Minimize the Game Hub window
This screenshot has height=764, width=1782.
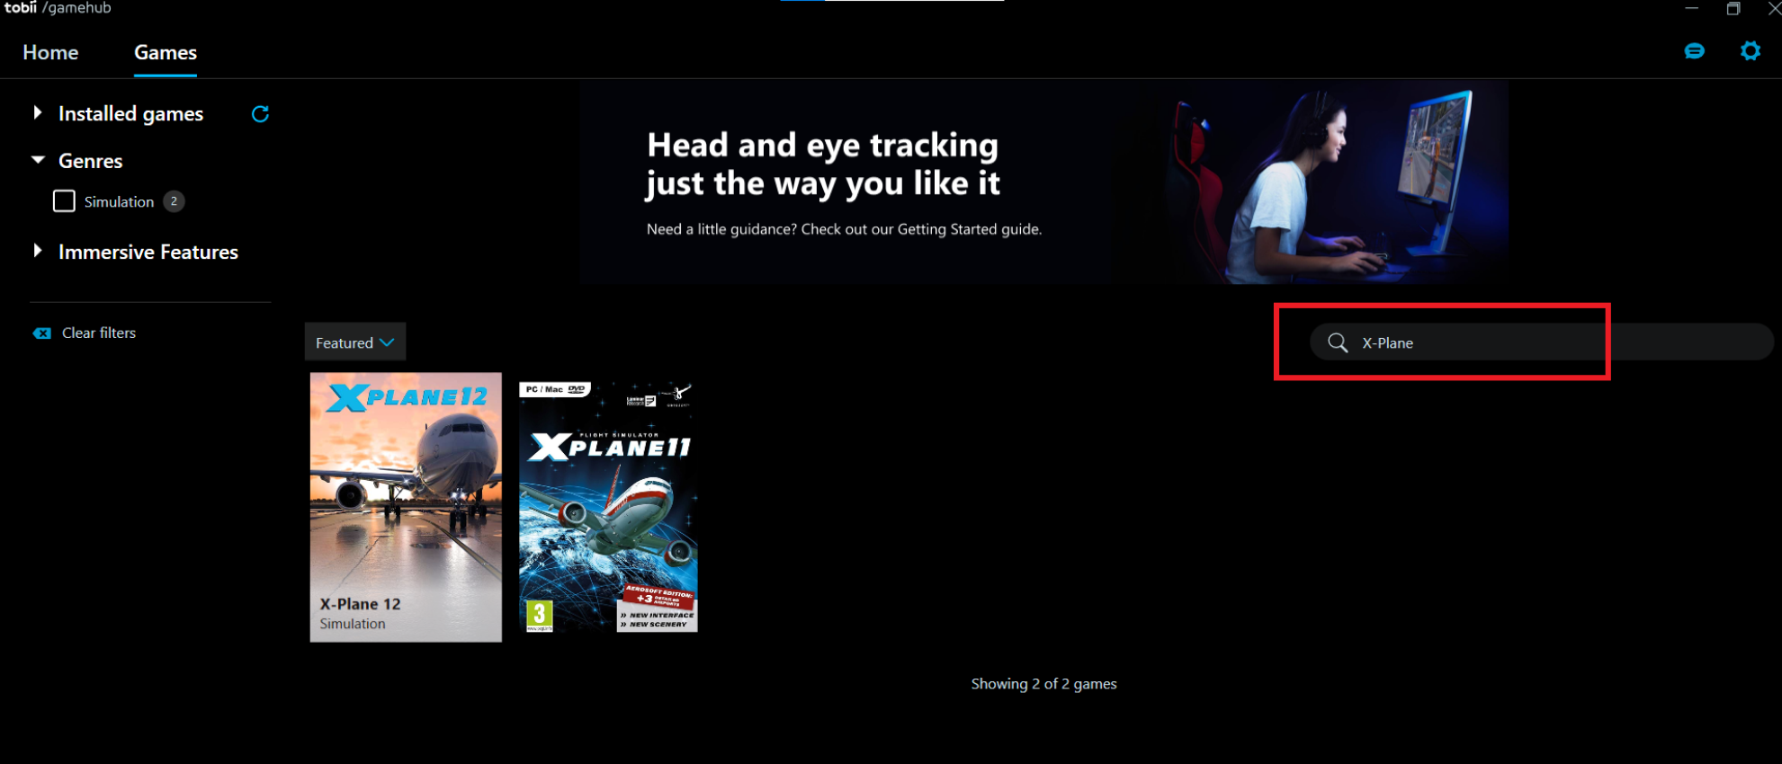(1691, 9)
